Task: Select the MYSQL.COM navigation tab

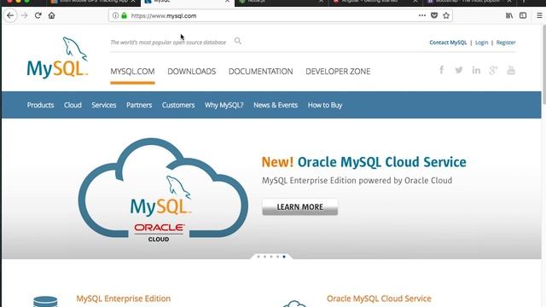Action: [x=132, y=72]
